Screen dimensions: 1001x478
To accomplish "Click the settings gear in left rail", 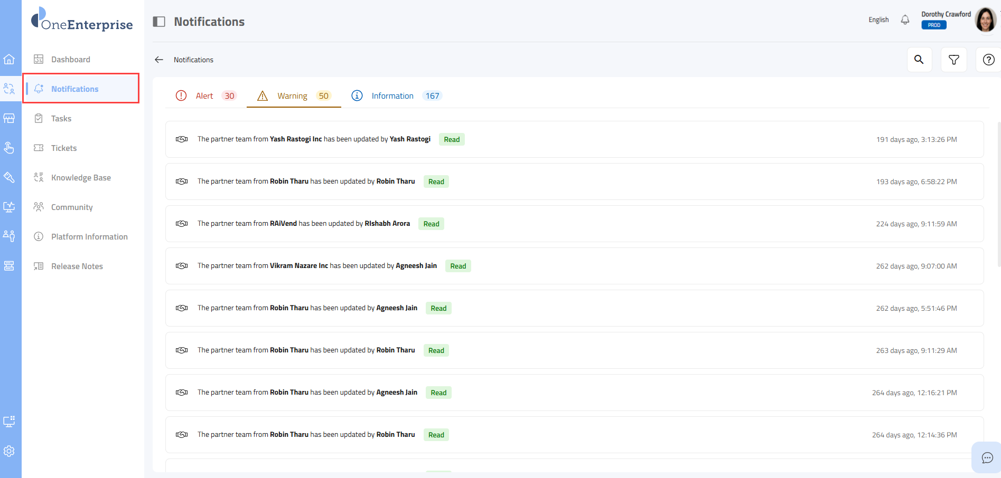I will tap(9, 451).
